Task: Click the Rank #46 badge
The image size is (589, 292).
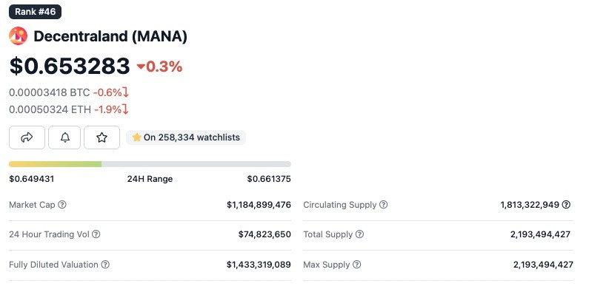Action: coord(36,12)
